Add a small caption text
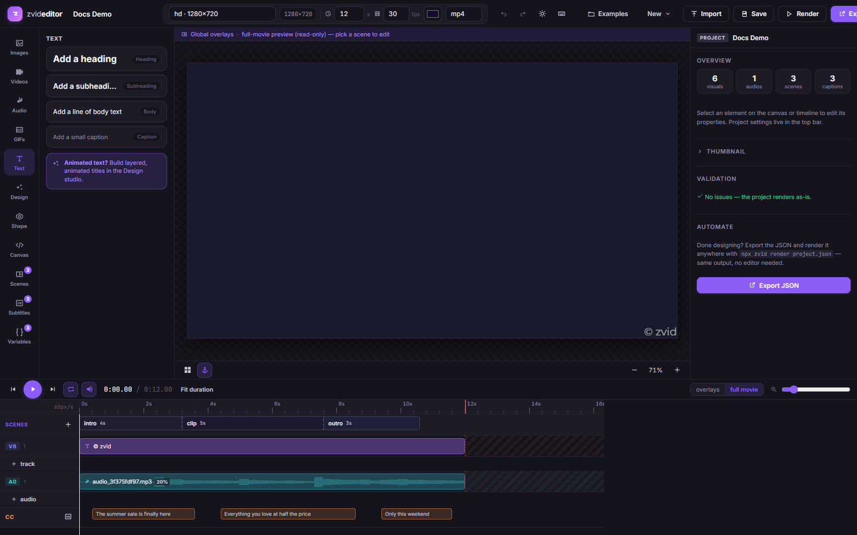The height and width of the screenshot is (535, 857). 107,137
